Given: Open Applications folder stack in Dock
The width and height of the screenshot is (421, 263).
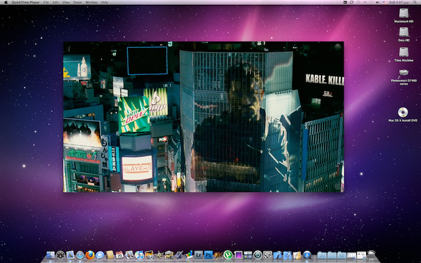Looking at the screenshot, I should tap(322, 255).
